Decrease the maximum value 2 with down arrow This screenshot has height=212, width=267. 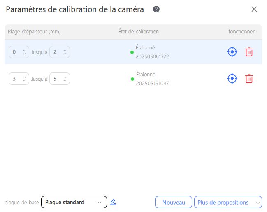tap(65, 54)
